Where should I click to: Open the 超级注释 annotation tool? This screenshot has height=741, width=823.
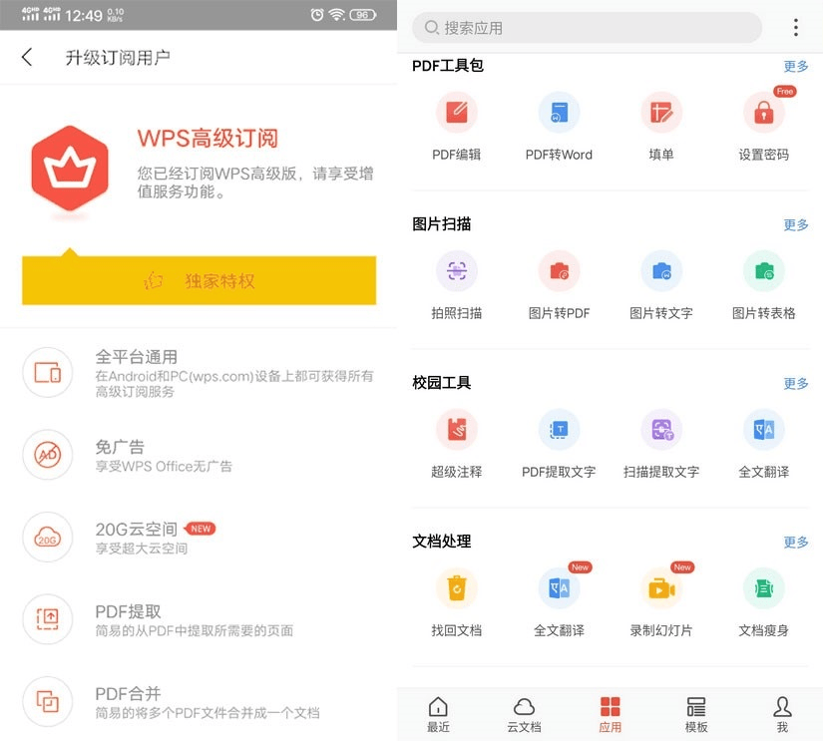pos(457,441)
